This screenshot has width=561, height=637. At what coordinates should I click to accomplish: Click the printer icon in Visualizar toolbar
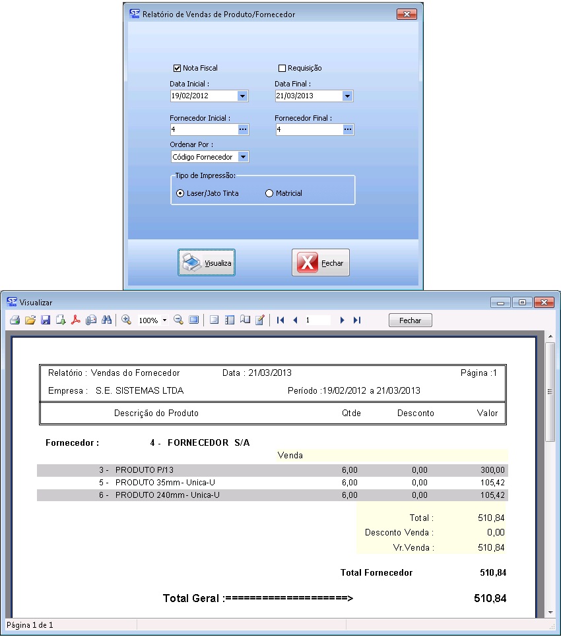coord(15,320)
